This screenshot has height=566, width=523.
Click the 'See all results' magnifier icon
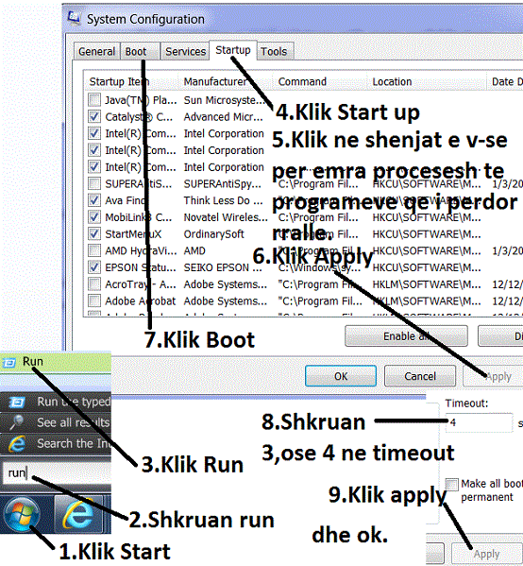point(17,422)
